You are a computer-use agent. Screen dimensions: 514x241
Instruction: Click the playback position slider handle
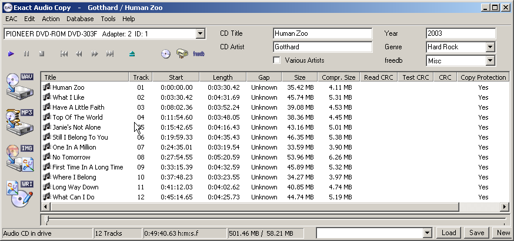pyautogui.click(x=46, y=220)
